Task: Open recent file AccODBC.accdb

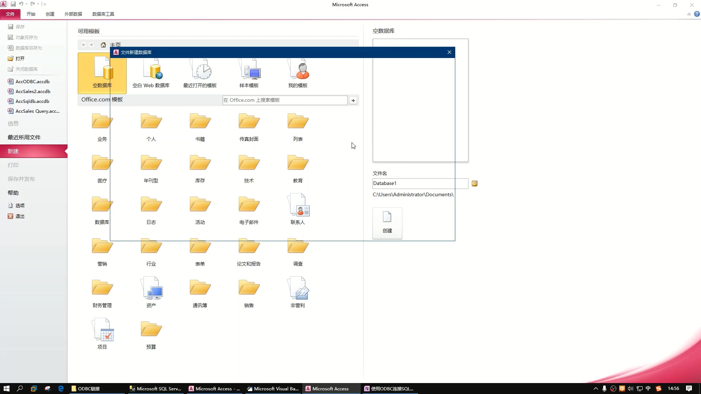Action: 29,82
